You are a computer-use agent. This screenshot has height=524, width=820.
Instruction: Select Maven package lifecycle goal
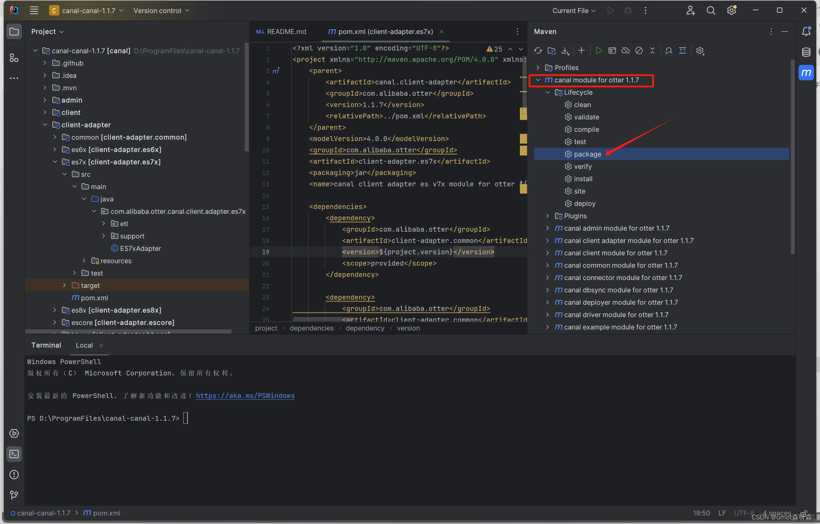[x=661, y=154]
